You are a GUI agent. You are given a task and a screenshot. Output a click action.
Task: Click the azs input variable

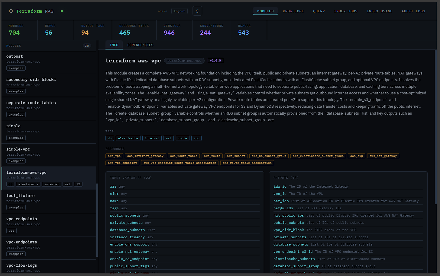185,186
